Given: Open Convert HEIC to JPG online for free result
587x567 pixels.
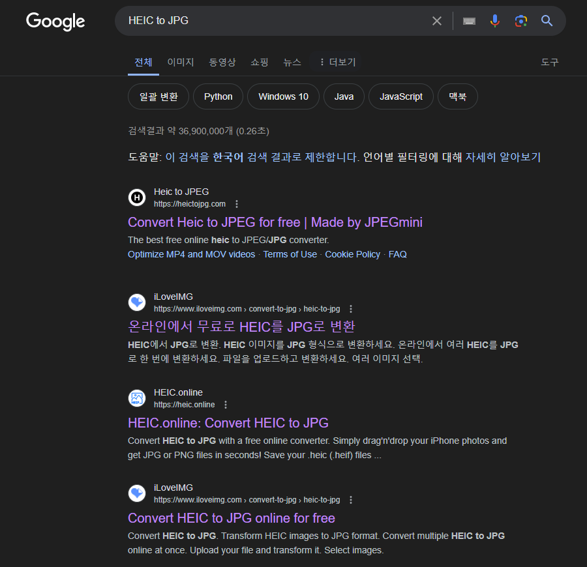Looking at the screenshot, I should click(x=232, y=518).
